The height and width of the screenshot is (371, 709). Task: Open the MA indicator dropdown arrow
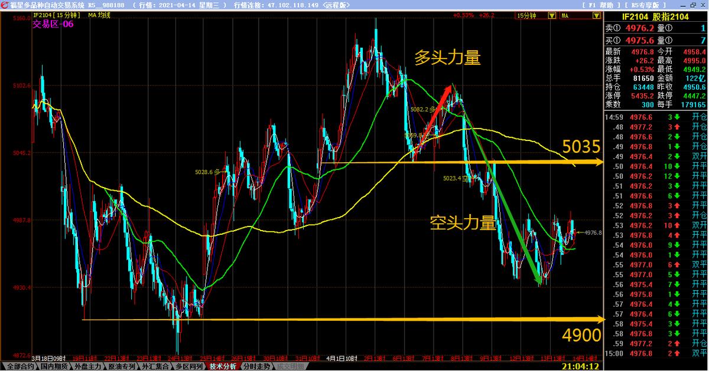point(597,15)
